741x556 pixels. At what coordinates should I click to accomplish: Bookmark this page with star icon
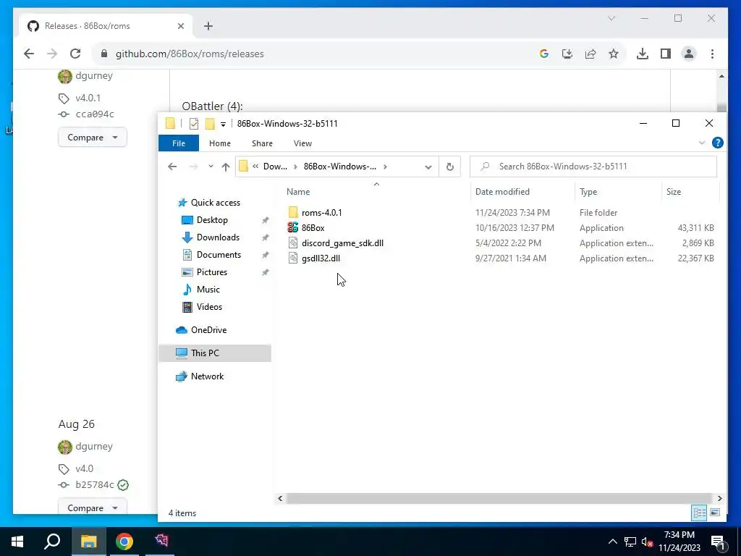(x=614, y=54)
